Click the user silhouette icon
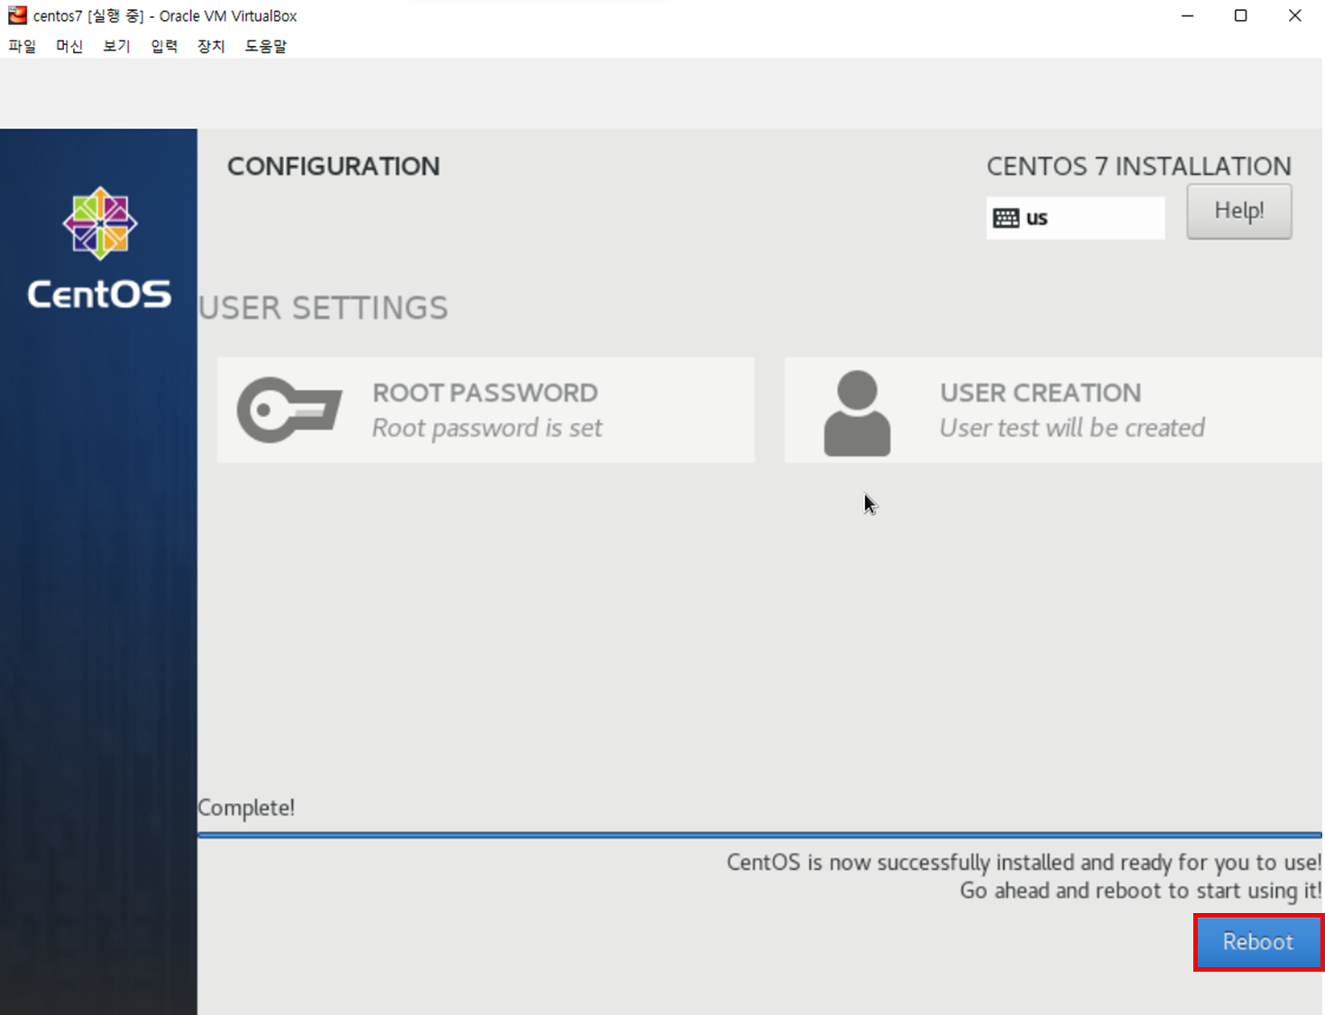1325x1015 pixels. pos(857,413)
